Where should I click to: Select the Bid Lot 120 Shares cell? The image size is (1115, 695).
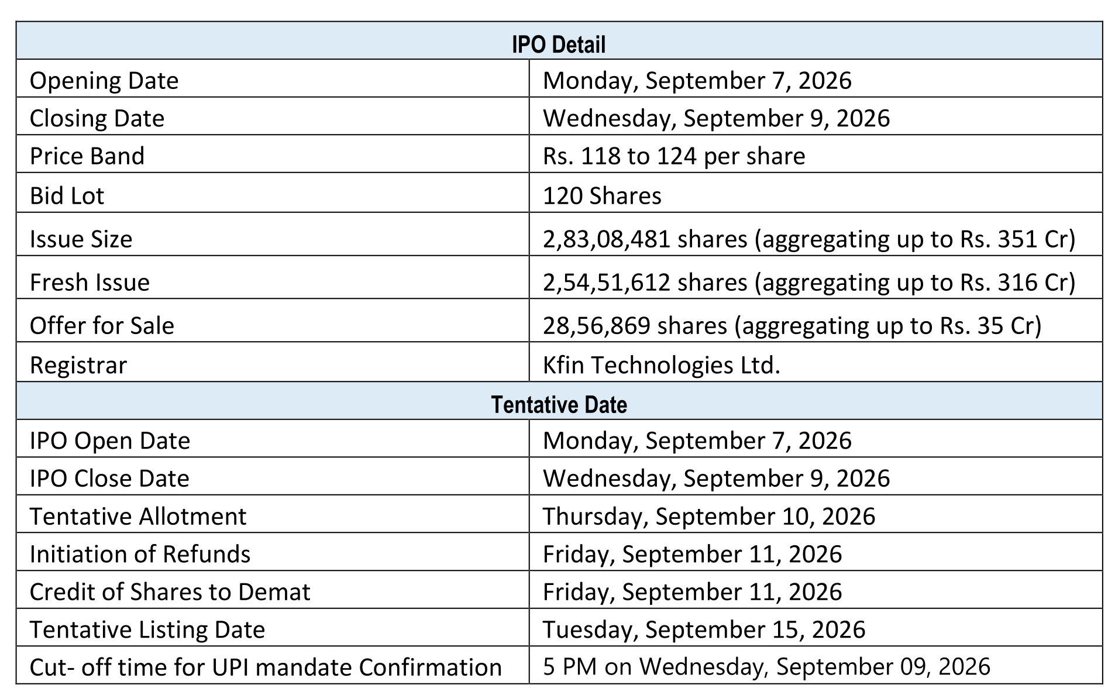tap(815, 192)
